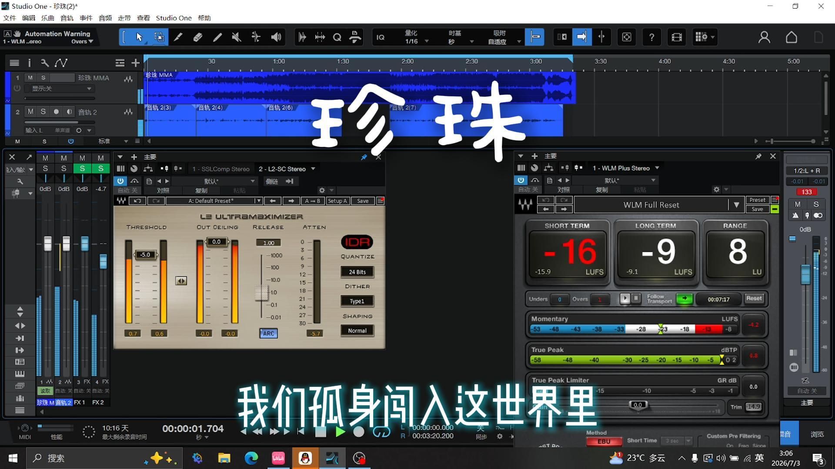The image size is (835, 469).
Task: Open the 文件 menu
Action: (10, 18)
